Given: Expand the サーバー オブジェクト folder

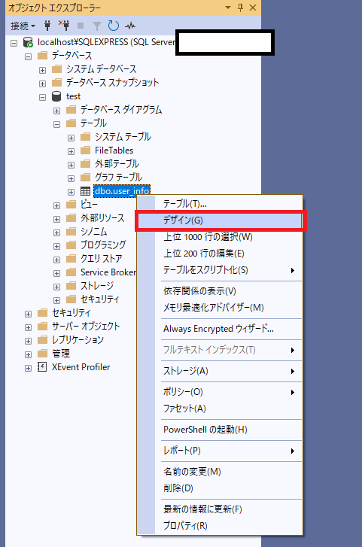Looking at the screenshot, I should (x=29, y=327).
